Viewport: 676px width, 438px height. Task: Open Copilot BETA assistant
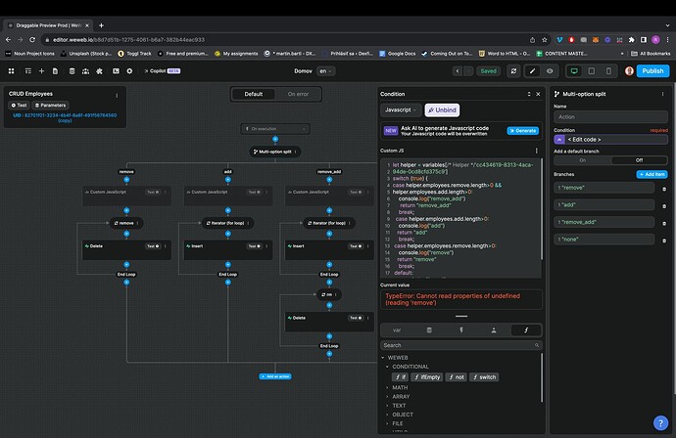coord(163,71)
